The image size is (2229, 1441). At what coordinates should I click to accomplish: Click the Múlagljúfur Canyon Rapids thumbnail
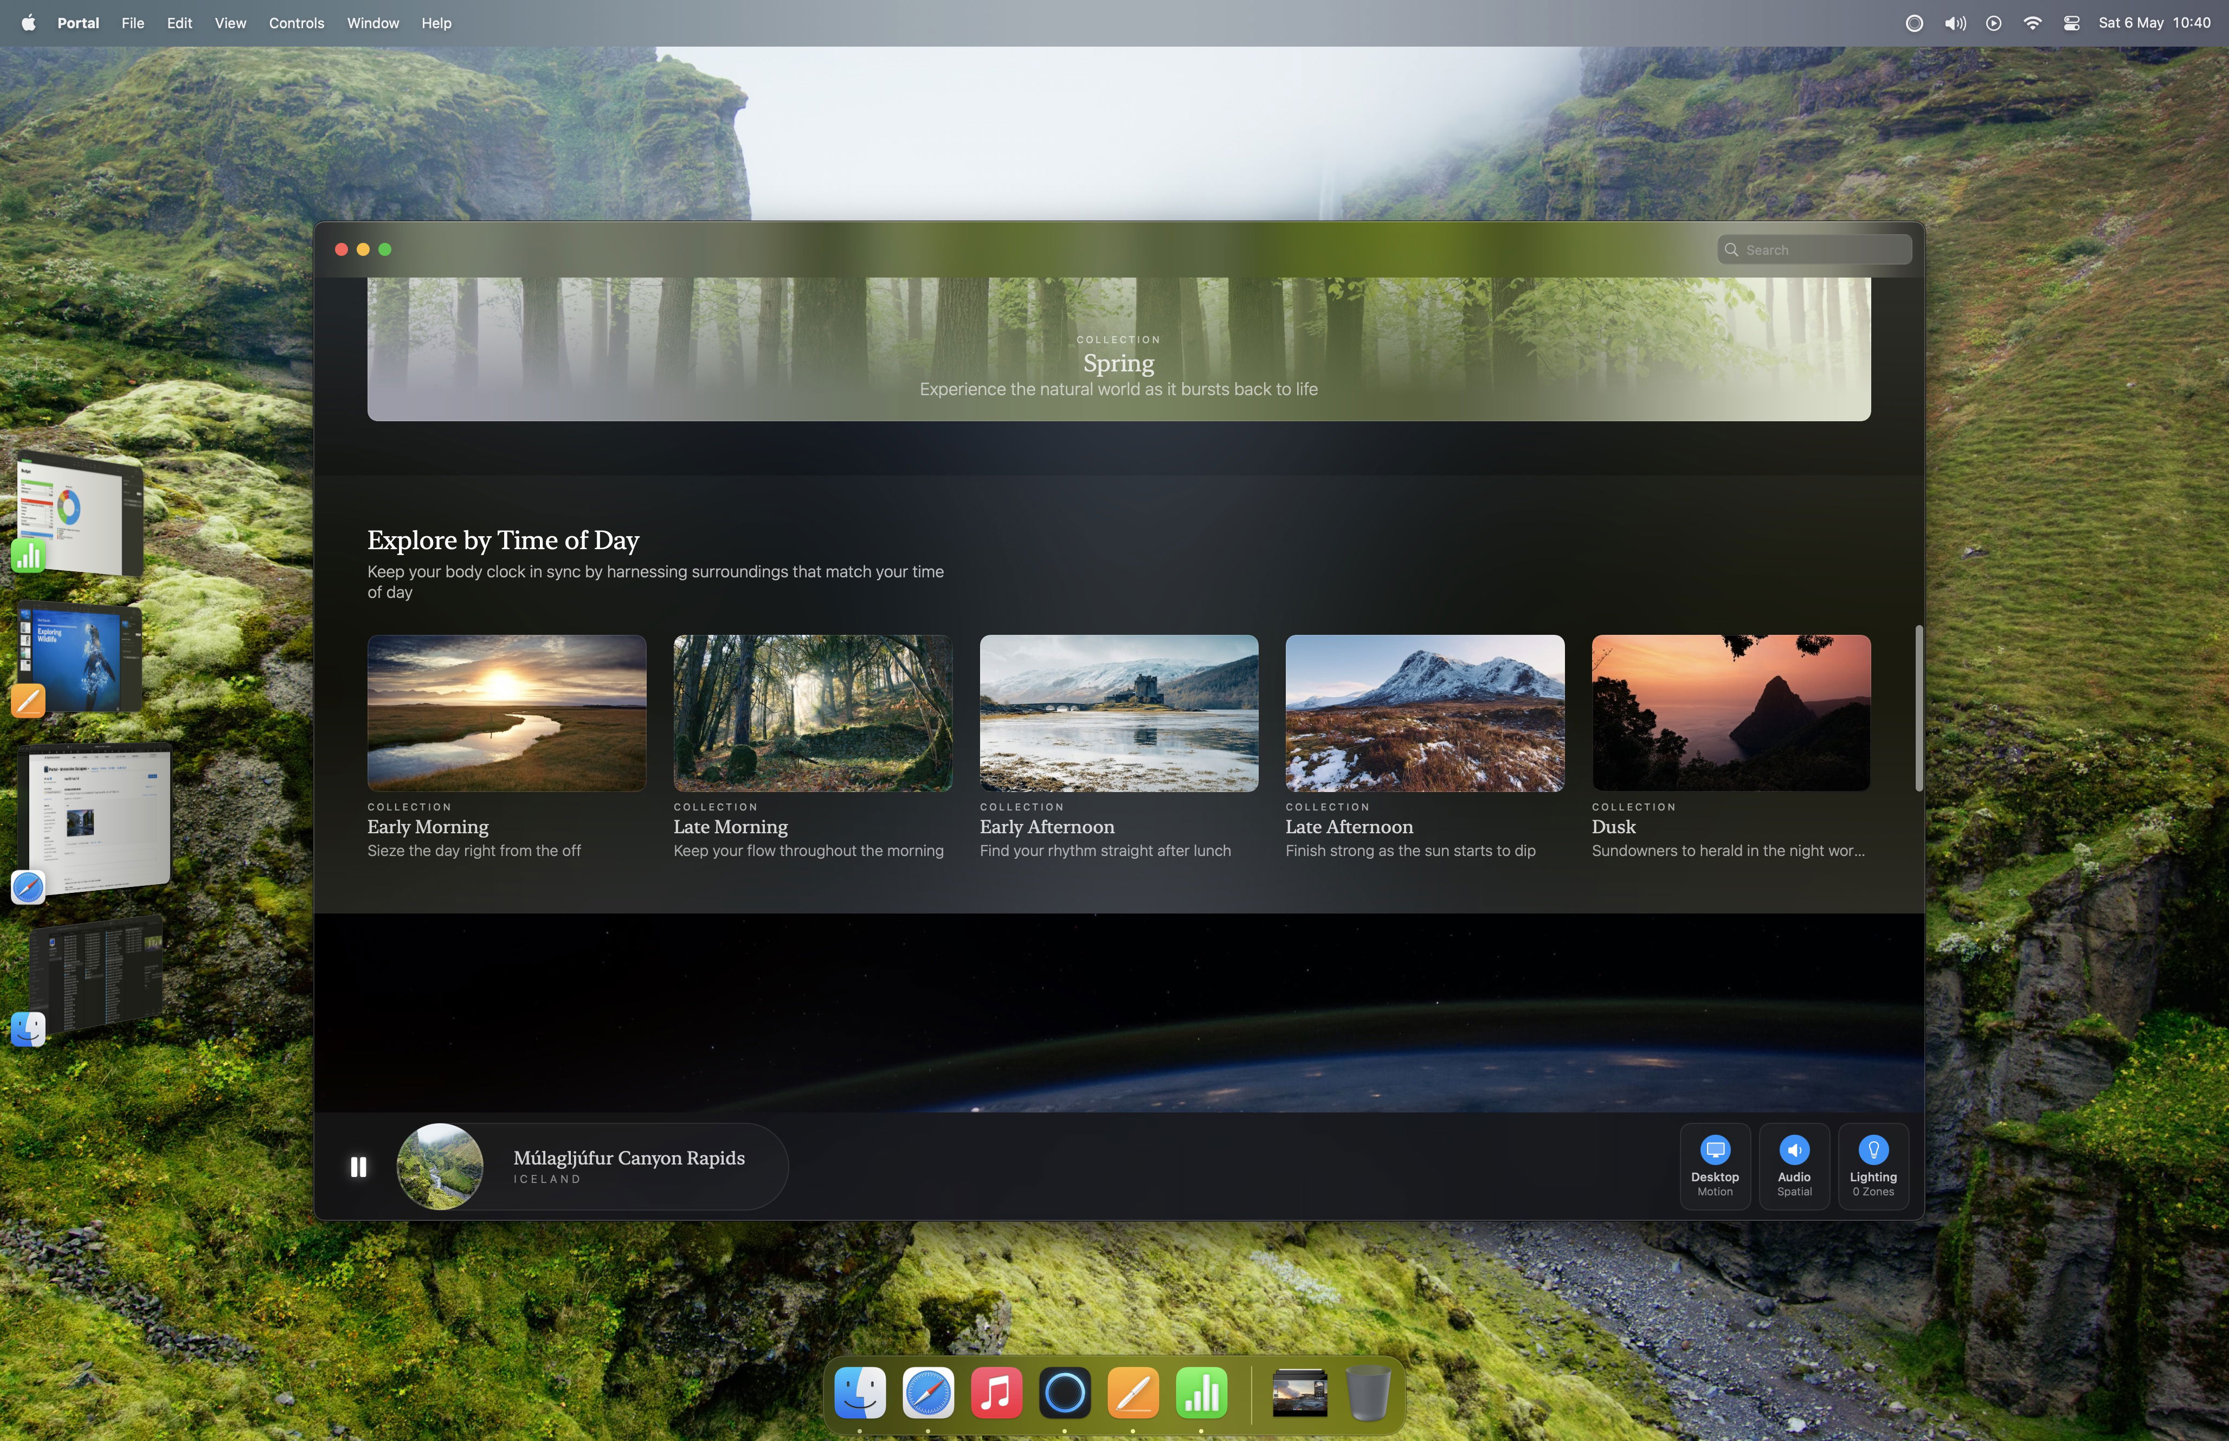[x=440, y=1167]
